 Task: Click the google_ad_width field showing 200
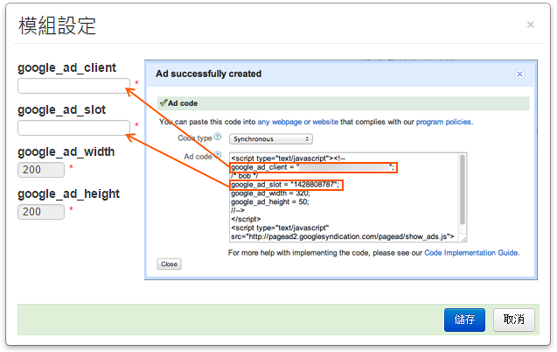point(41,170)
